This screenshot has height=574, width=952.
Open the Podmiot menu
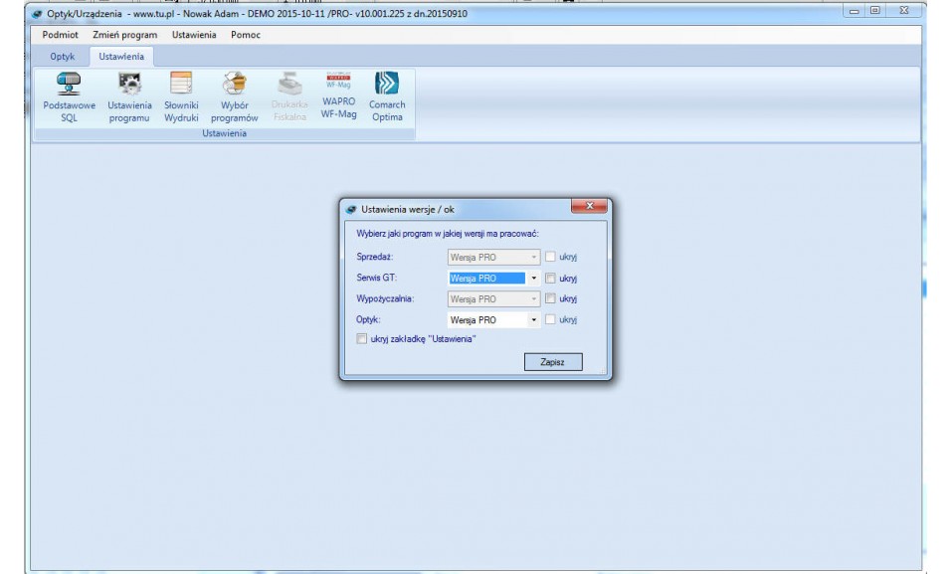pyautogui.click(x=61, y=35)
